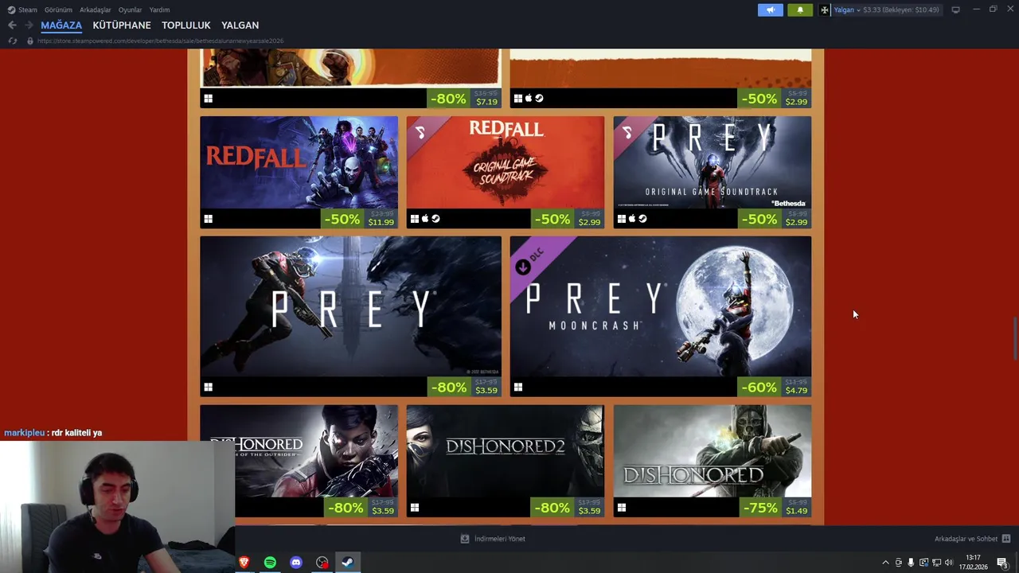Open the Görünüm menu
Viewport: 1019px width, 573px height.
(x=58, y=10)
